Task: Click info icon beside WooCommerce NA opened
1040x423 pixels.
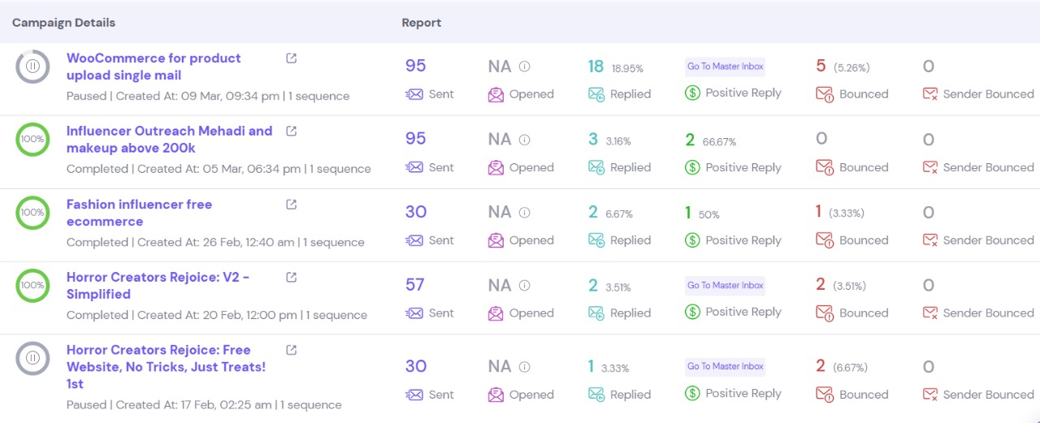Action: pos(525,67)
